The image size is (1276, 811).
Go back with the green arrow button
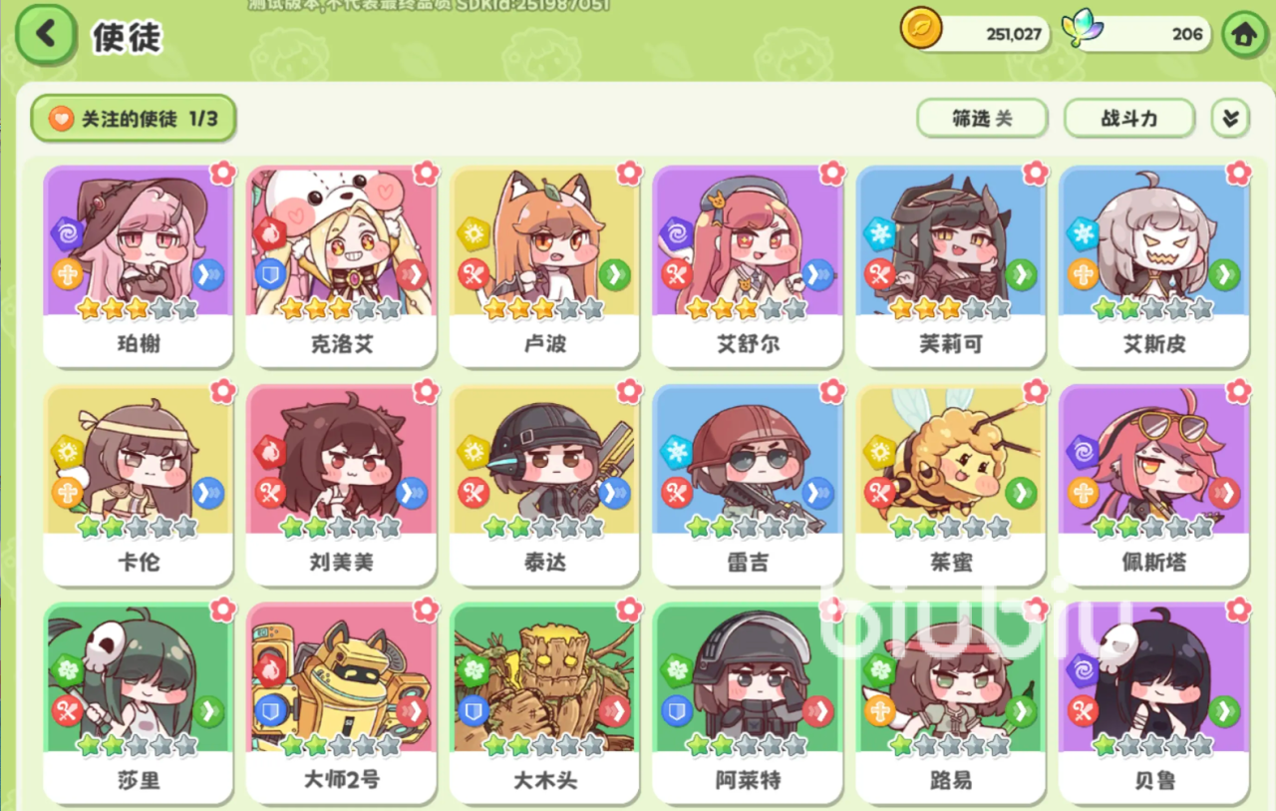click(x=45, y=34)
